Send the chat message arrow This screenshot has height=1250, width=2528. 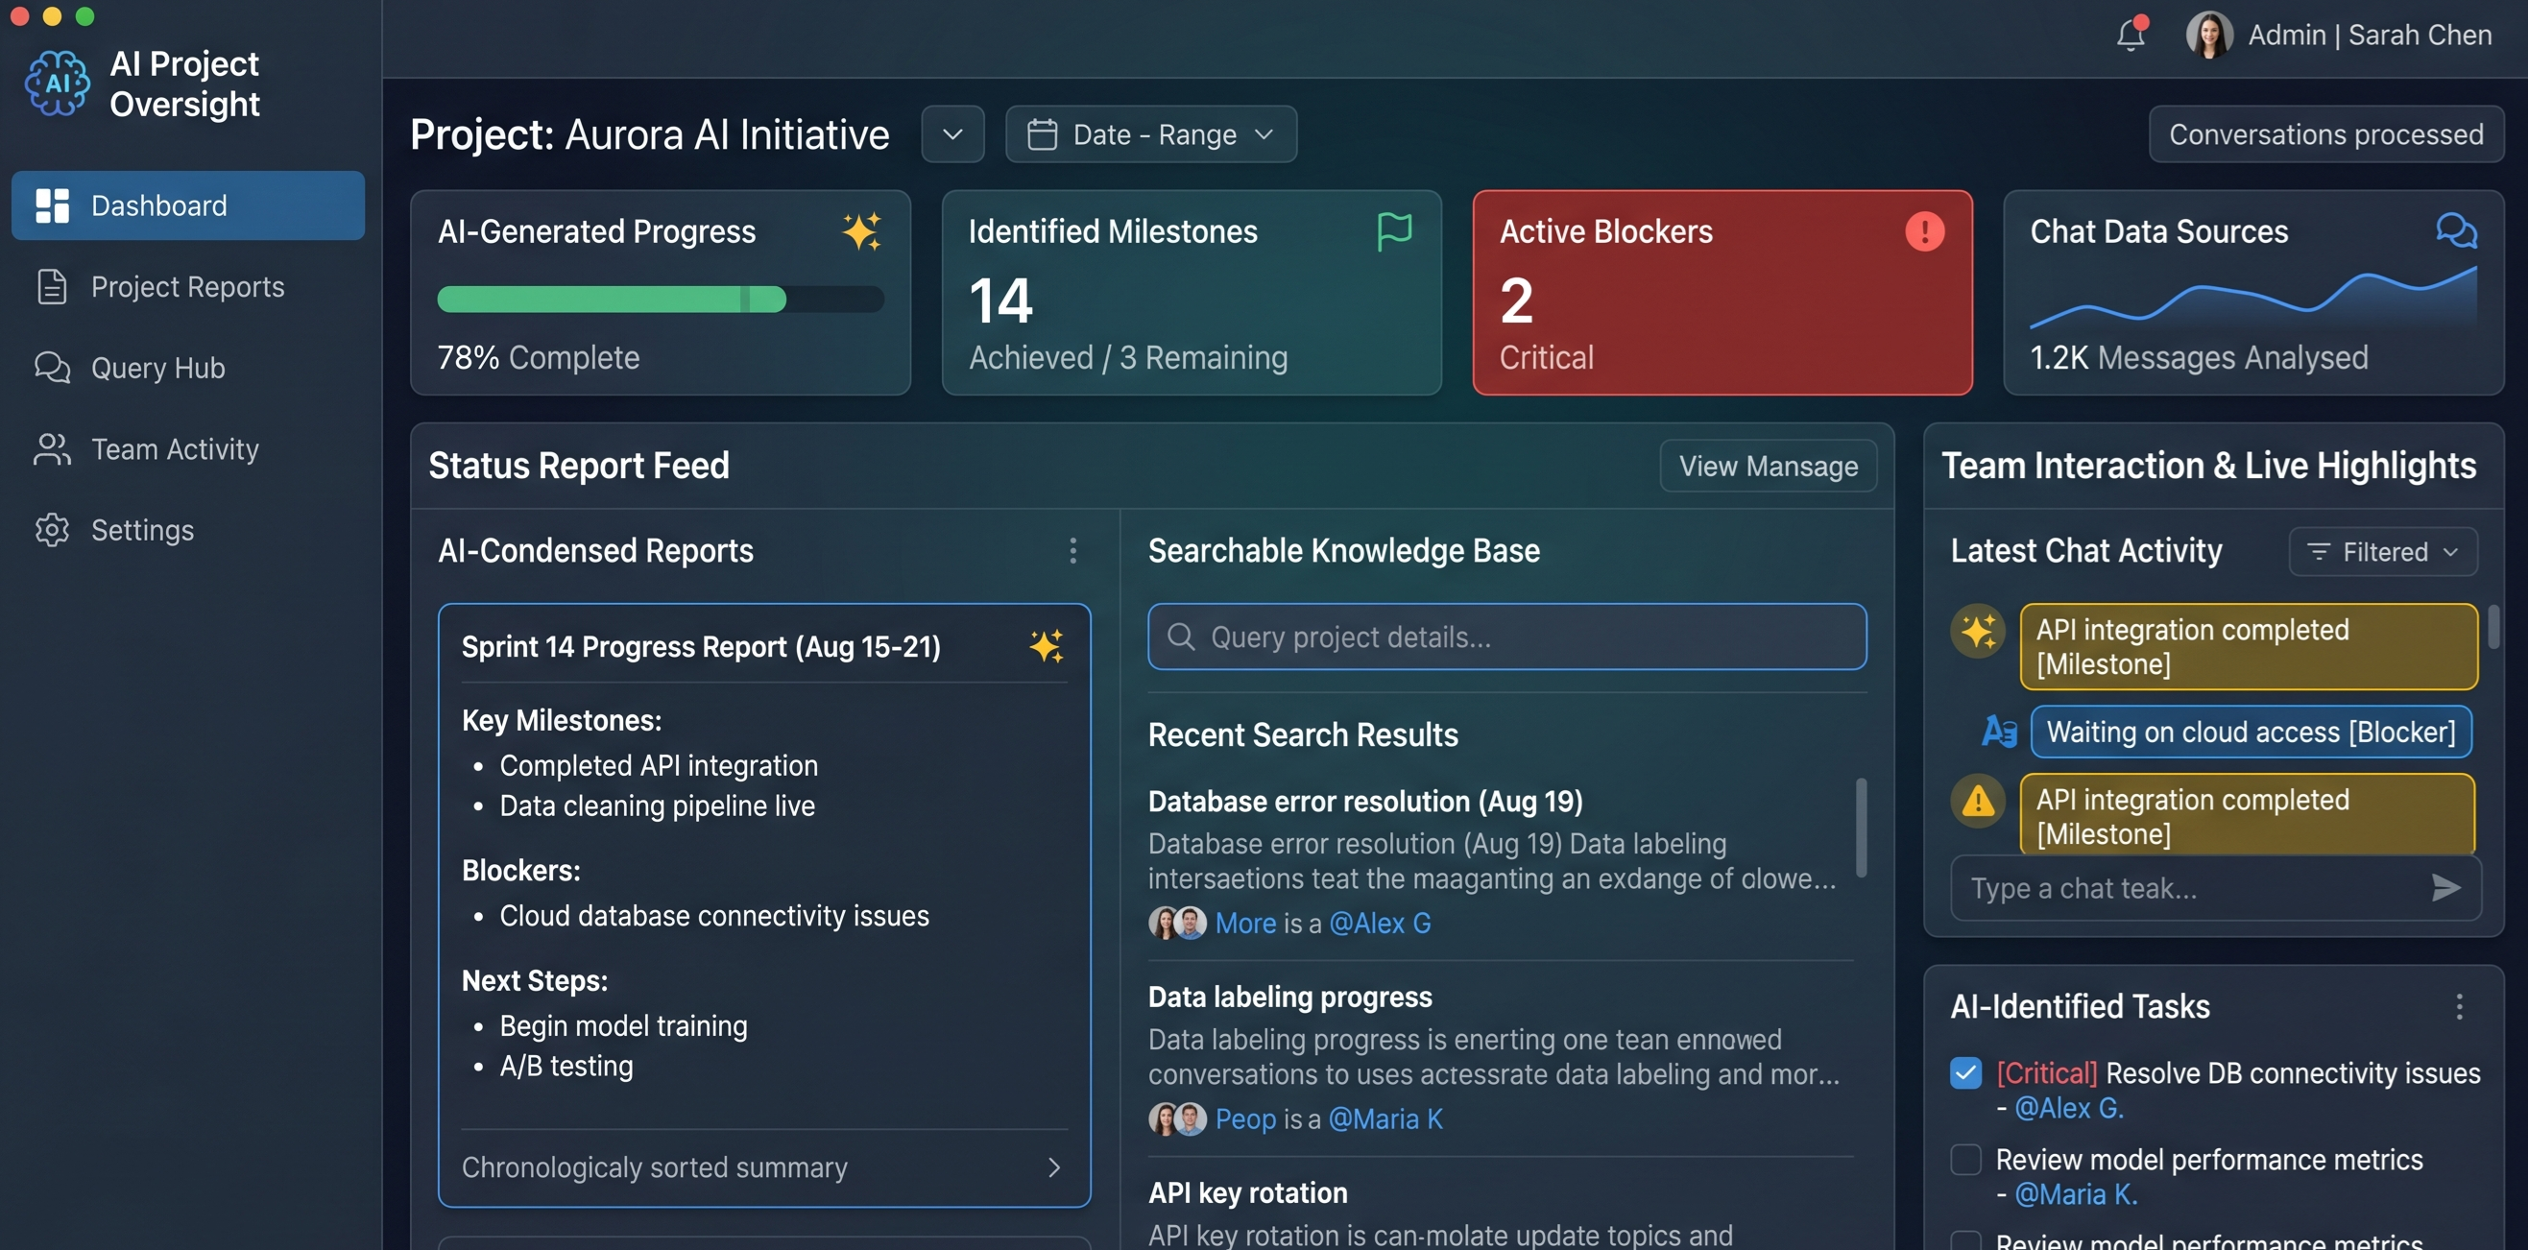coord(2445,888)
